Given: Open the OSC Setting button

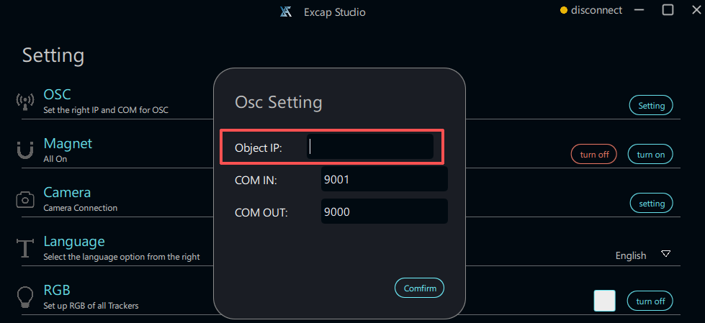Looking at the screenshot, I should click(651, 106).
